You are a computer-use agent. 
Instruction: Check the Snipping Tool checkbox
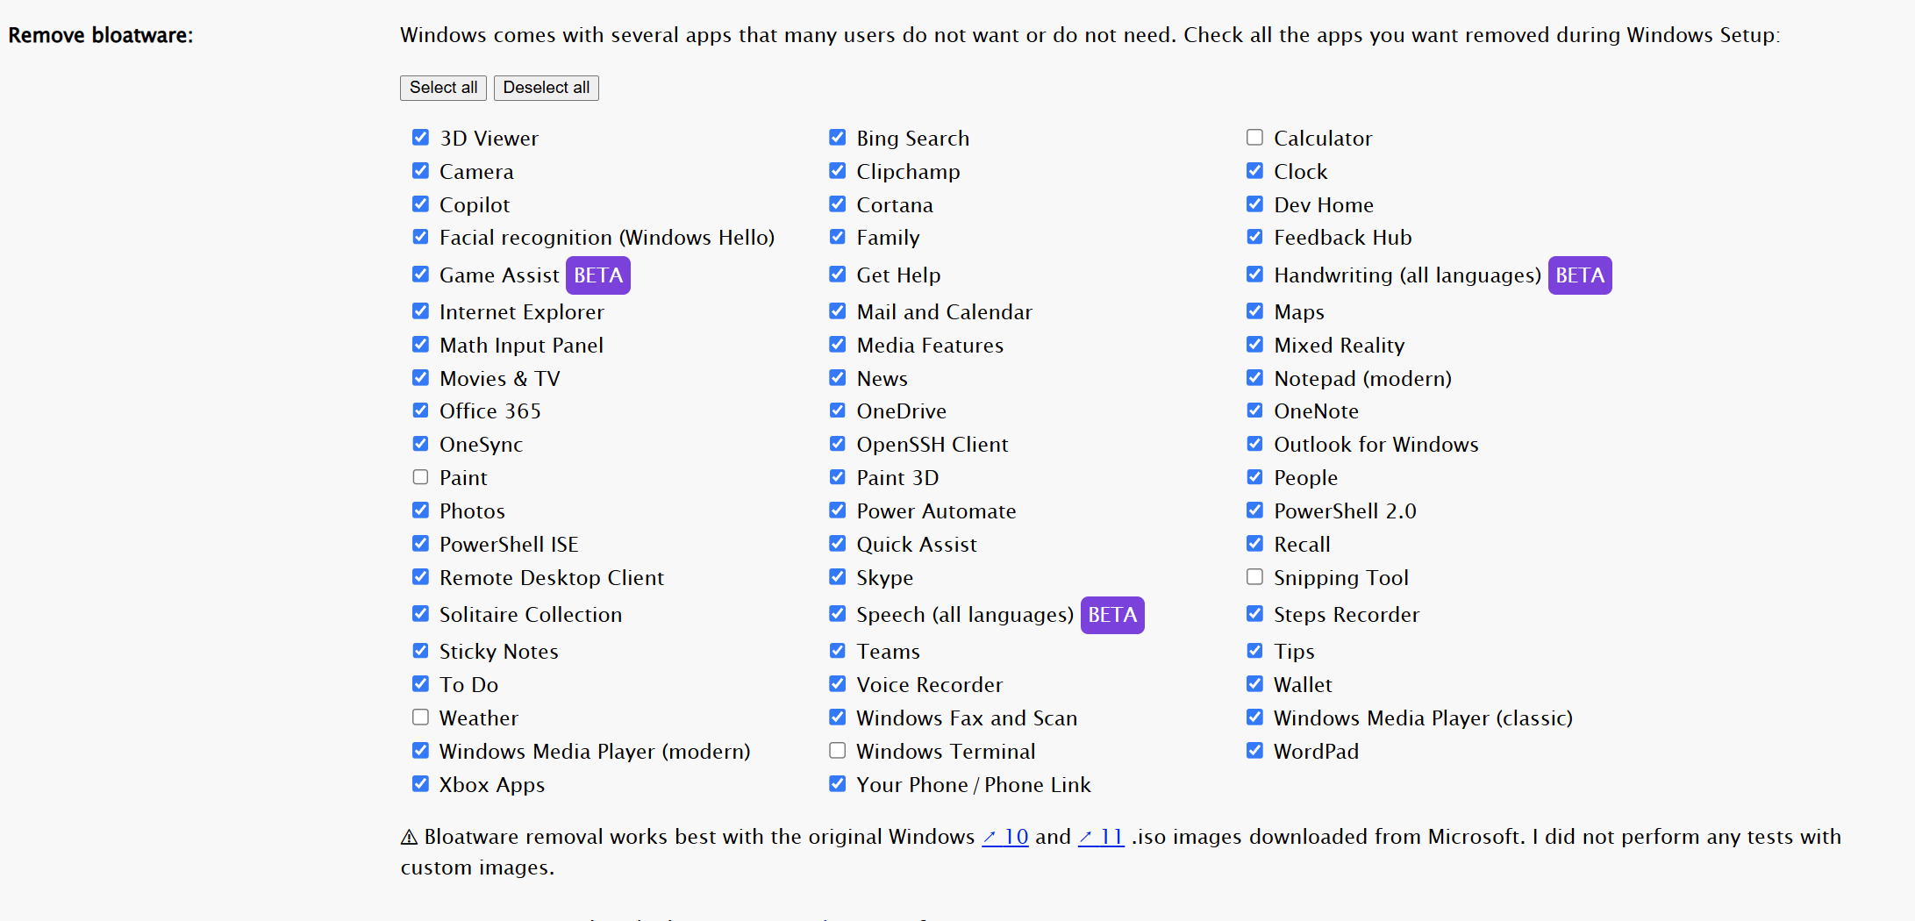1255,577
